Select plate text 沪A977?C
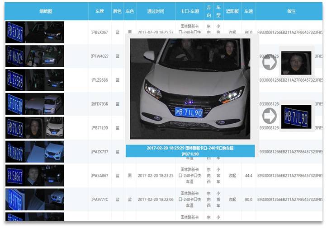This screenshot has width=327, height=228. click(x=100, y=200)
